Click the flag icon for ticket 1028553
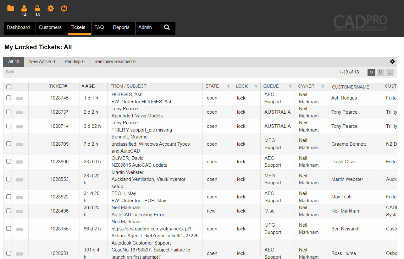The width and height of the screenshot is (404, 259). (19, 180)
